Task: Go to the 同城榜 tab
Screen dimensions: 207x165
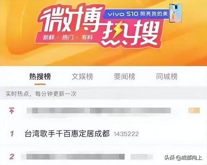Action: pos(167,77)
